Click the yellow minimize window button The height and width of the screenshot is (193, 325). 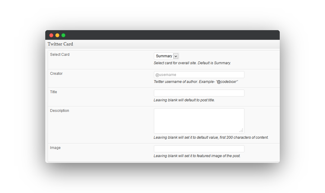coord(57,35)
